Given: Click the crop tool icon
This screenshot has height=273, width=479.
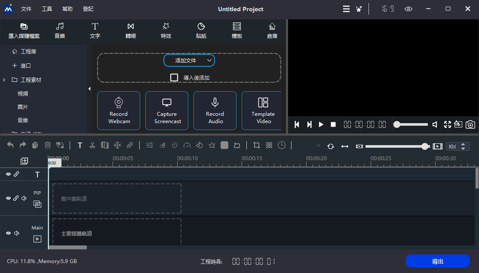Looking at the screenshot, I should (257, 146).
